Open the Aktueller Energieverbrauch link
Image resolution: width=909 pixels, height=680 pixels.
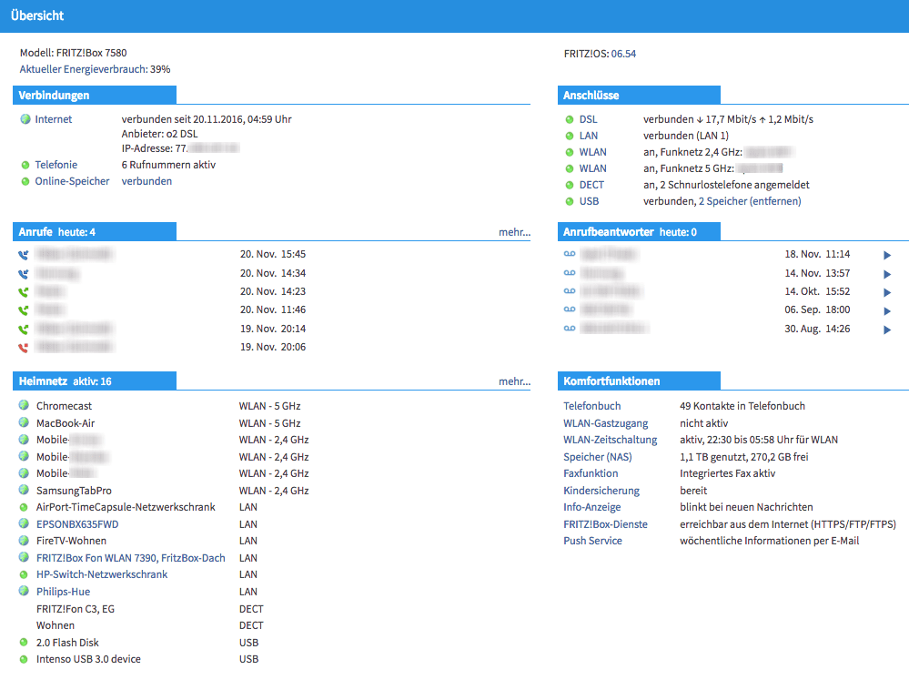pyautogui.click(x=84, y=69)
